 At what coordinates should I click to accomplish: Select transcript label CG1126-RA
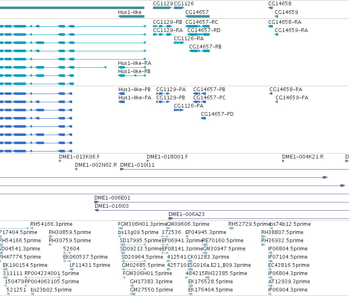click(189, 39)
